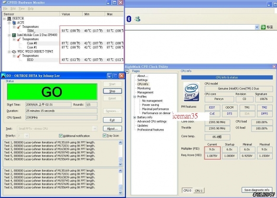
Task: Click thermometer icon under ACPI Temperatures
Action: point(19,27)
